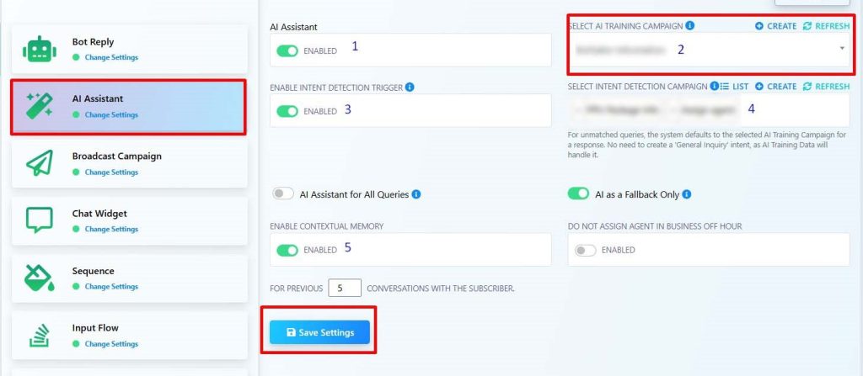The image size is (863, 376).
Task: Click the Input Flow stack icon
Action: point(39,335)
